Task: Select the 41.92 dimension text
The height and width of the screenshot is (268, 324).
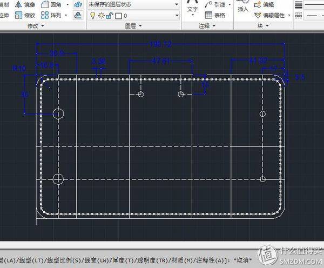Action: click(x=258, y=61)
